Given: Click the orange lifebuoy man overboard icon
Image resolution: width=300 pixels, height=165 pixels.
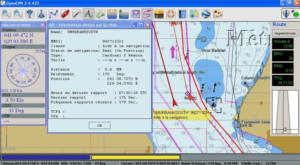Looking at the screenshot, I should pos(171,14).
